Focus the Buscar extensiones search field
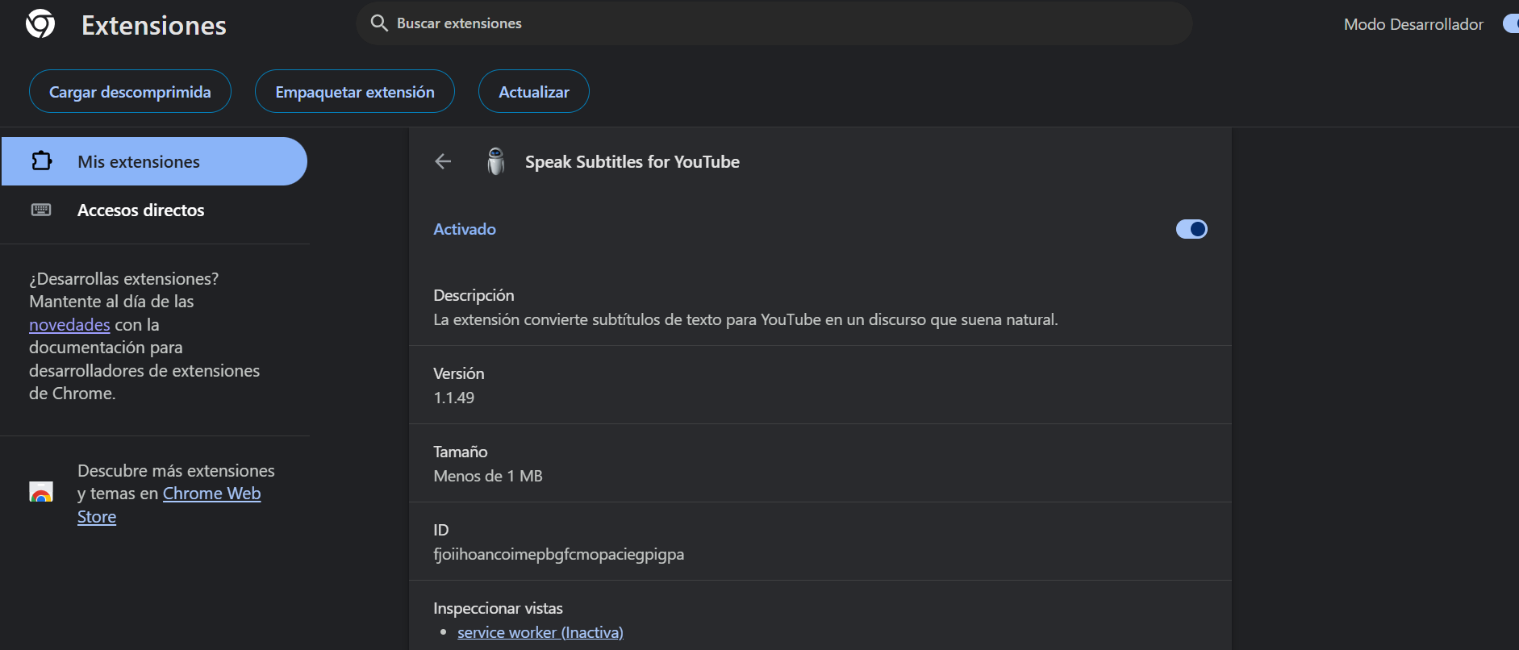This screenshot has height=650, width=1519. coord(774,23)
